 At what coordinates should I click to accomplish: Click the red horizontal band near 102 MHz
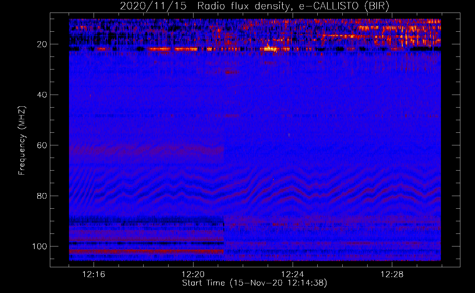click(146, 251)
